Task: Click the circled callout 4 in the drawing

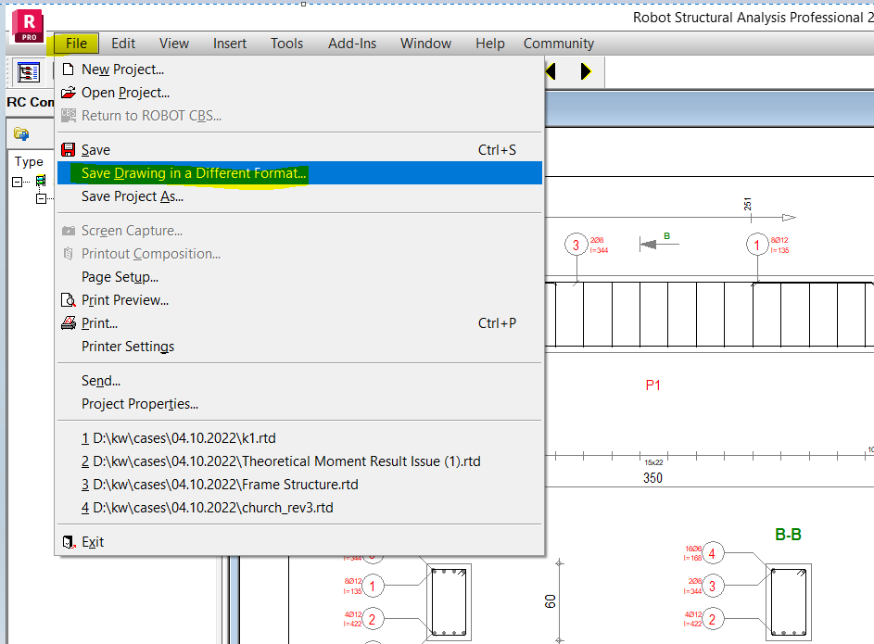Action: [x=713, y=553]
